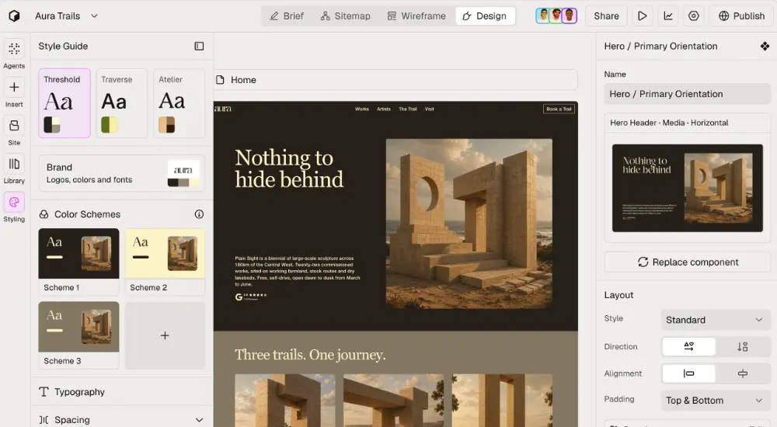The width and height of the screenshot is (777, 427).
Task: Switch to the Sitemap tab
Action: [x=346, y=16]
